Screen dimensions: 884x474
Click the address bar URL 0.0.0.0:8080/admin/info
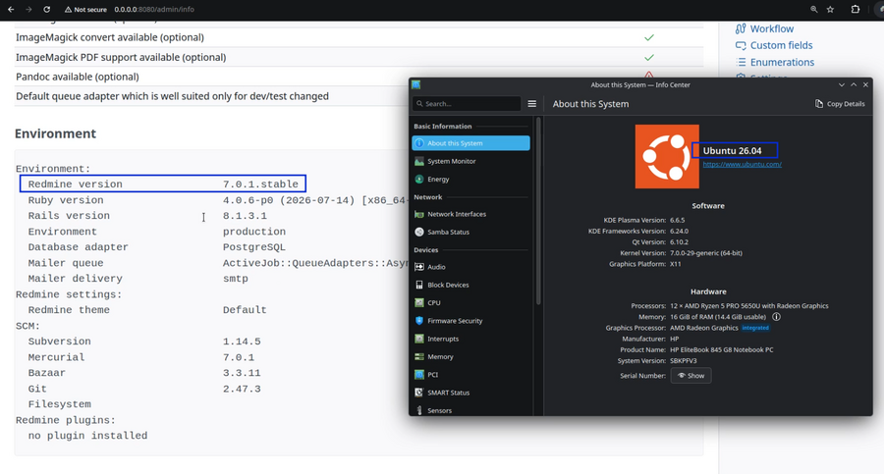pos(154,9)
